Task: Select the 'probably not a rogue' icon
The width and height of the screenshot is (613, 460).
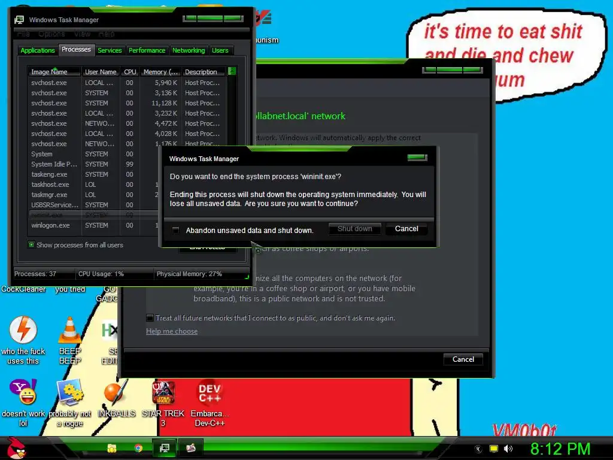Action: click(x=70, y=403)
